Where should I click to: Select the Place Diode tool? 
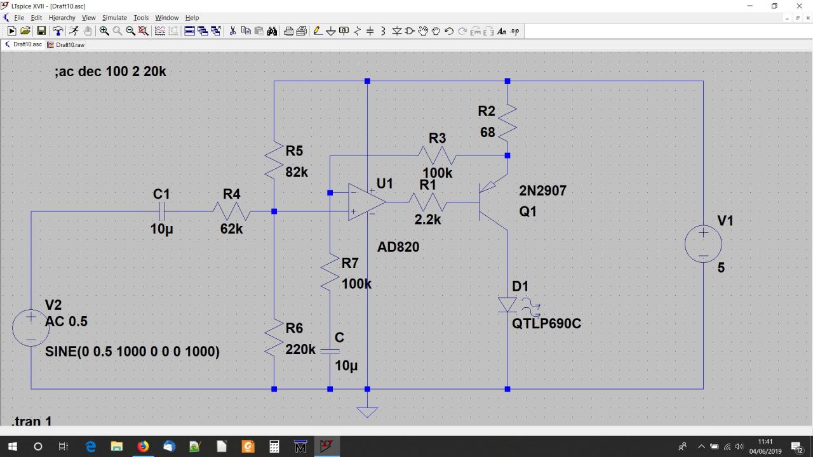[397, 30]
